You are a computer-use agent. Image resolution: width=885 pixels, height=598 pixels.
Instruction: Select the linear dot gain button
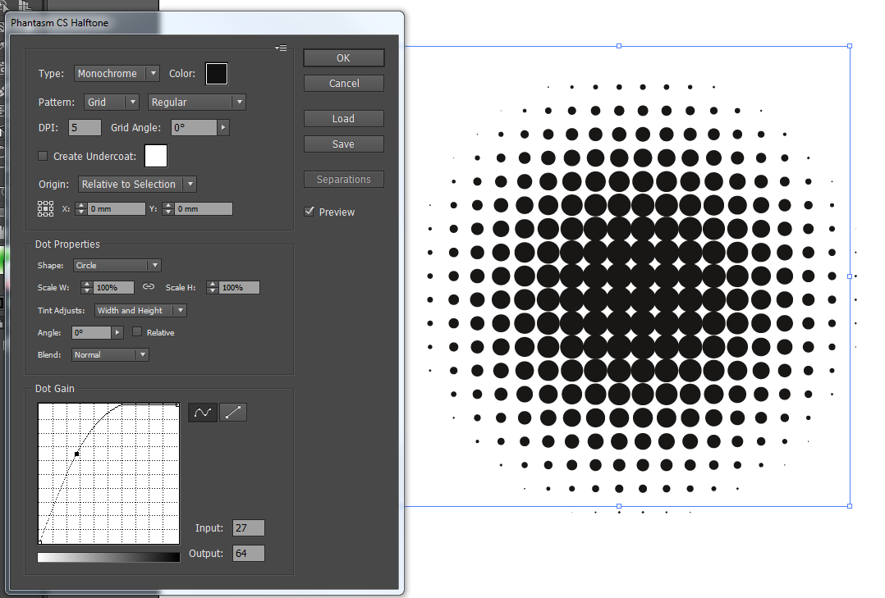[x=233, y=413]
